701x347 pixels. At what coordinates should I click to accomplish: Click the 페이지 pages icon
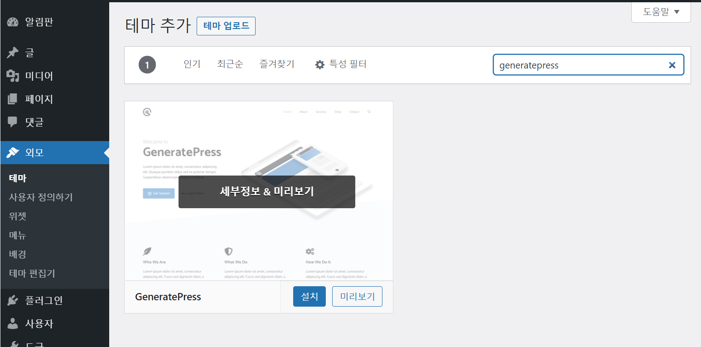(13, 99)
